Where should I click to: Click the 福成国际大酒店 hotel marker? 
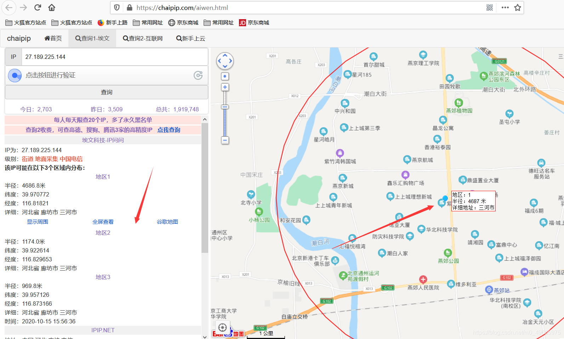524,272
